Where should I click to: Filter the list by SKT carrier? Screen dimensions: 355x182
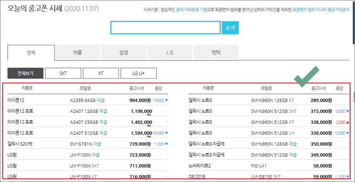[x=63, y=73]
